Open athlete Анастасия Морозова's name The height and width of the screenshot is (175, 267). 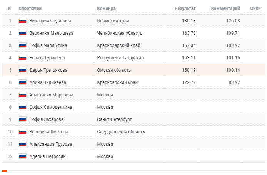click(51, 95)
